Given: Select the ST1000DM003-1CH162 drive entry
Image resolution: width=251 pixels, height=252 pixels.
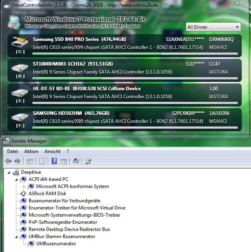Looking at the screenshot, I should (x=125, y=70).
